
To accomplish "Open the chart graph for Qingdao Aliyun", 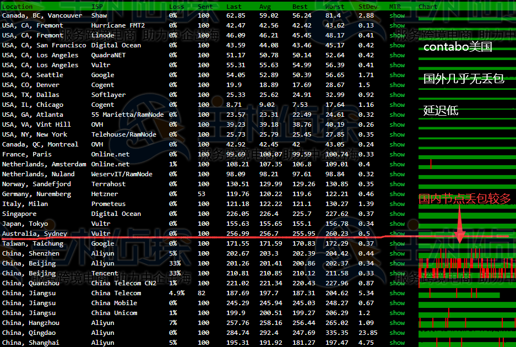I will pos(467,333).
